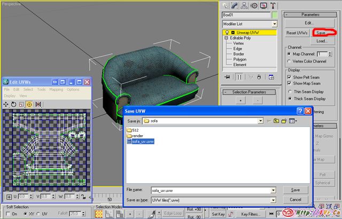This screenshot has width=342, height=219.
Task: Open the Motion panel tab
Action: [x=253, y=5]
